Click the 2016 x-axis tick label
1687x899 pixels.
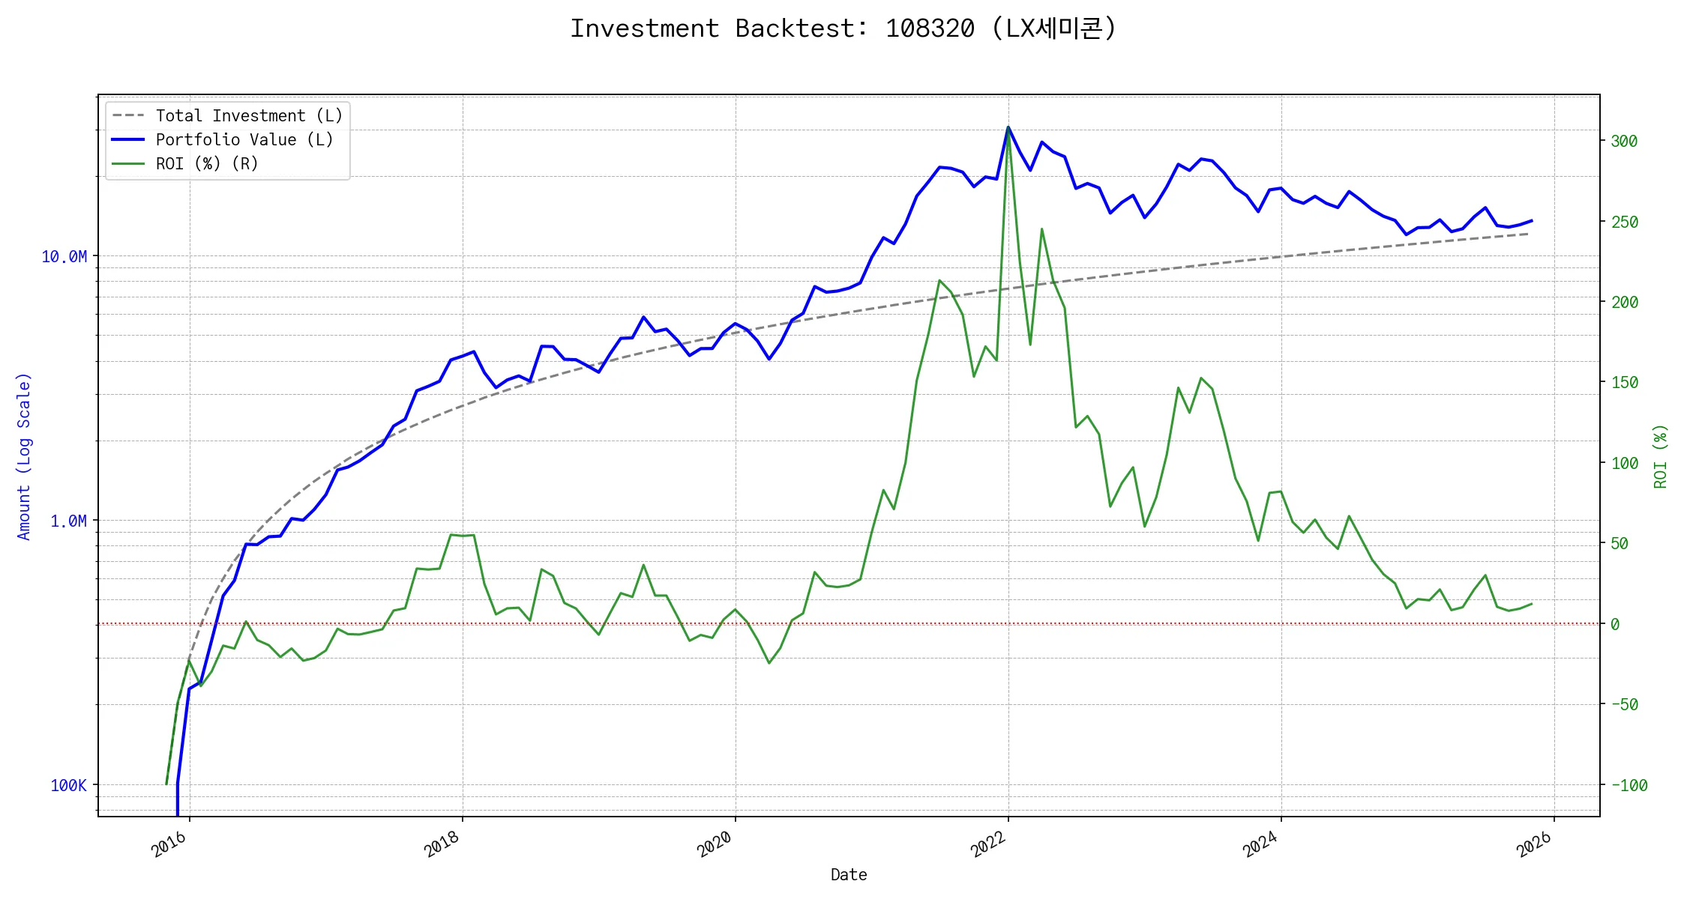(169, 844)
